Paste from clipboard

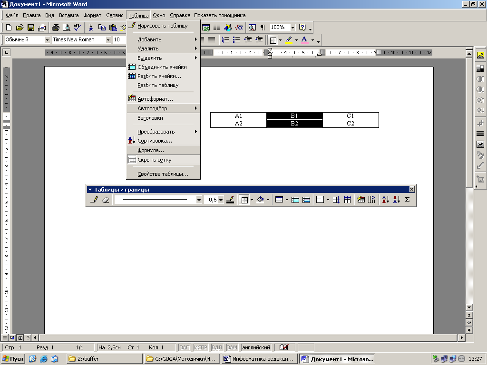[113, 28]
